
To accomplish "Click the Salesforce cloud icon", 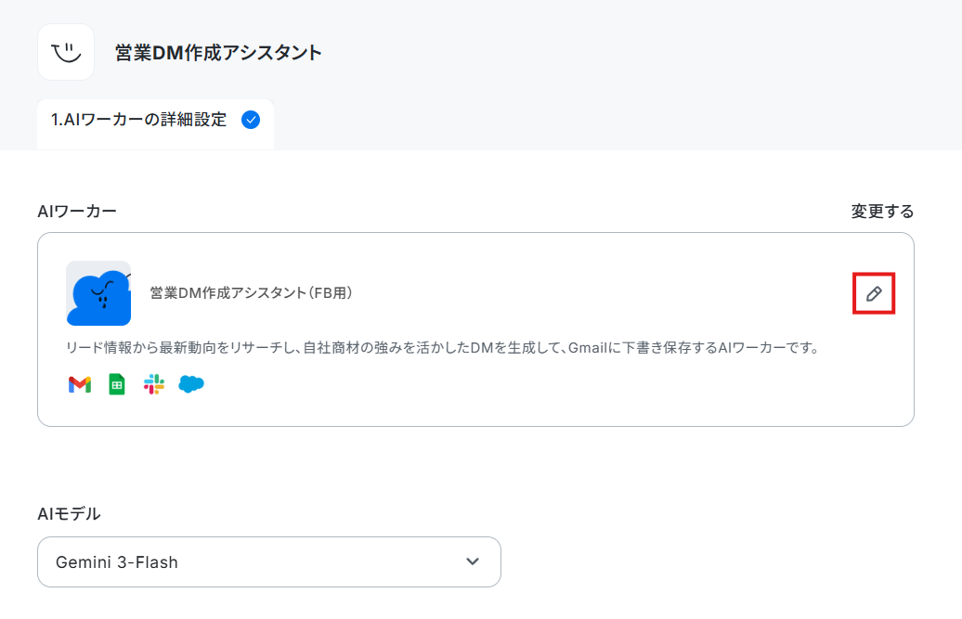I will pyautogui.click(x=190, y=384).
